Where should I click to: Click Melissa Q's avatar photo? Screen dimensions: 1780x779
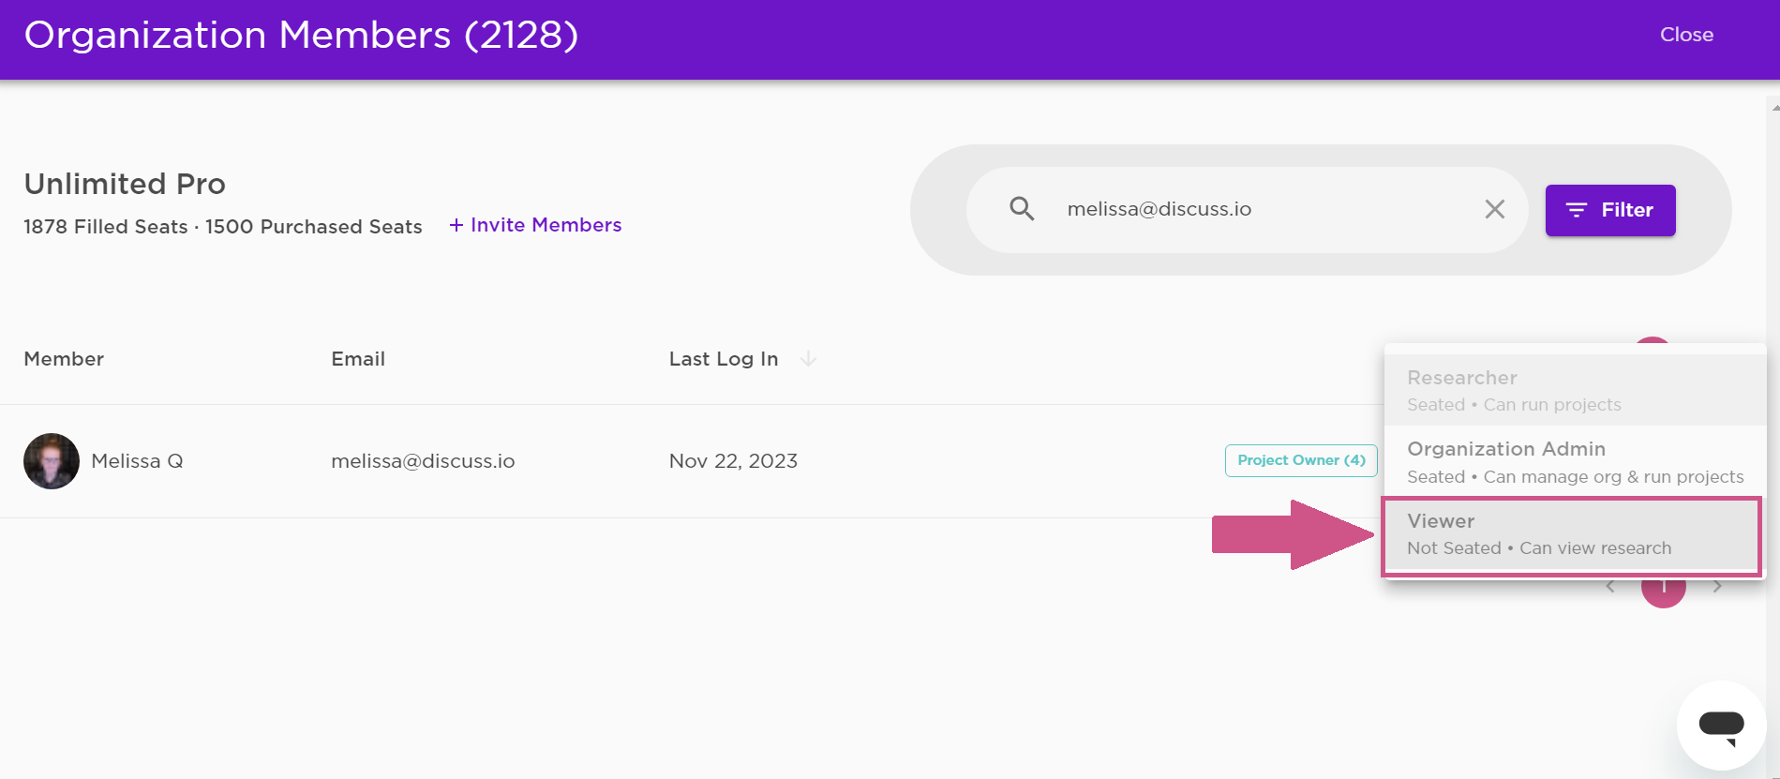point(52,461)
